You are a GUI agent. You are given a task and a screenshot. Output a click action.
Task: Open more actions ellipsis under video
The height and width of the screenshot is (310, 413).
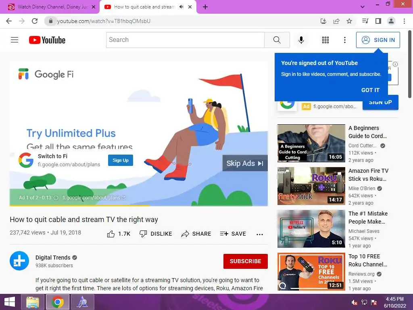260,235
